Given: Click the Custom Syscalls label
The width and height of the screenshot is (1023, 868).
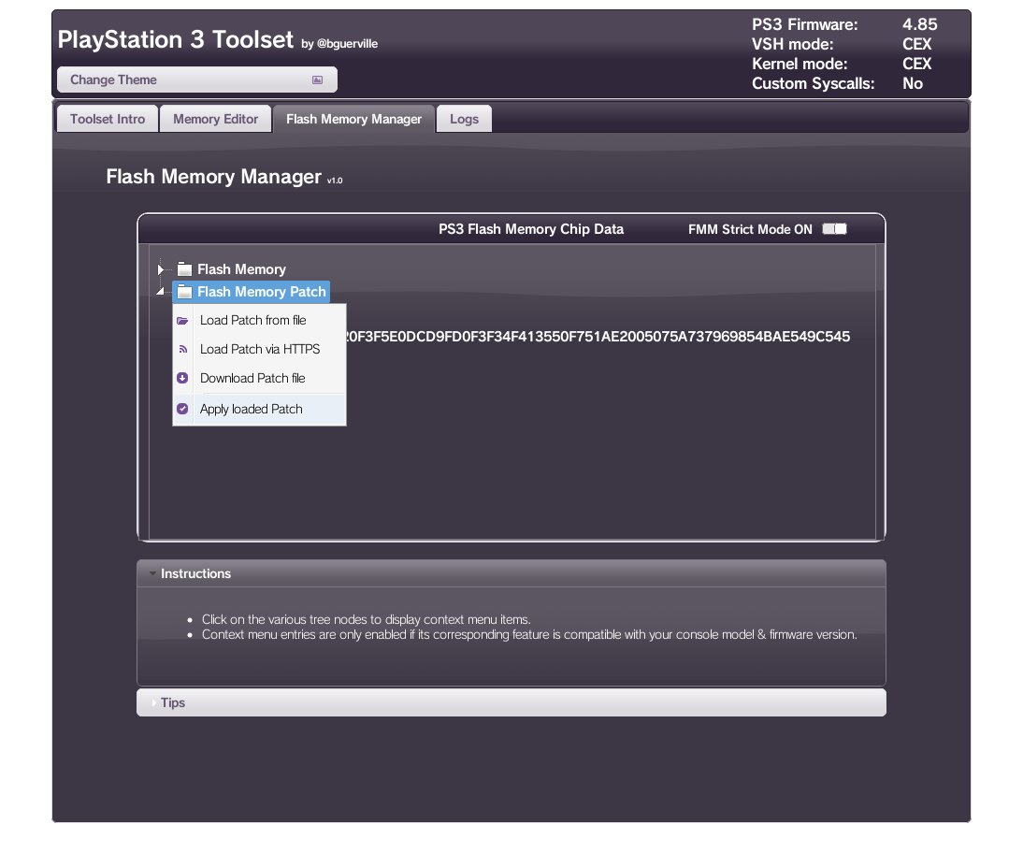Looking at the screenshot, I should [813, 83].
